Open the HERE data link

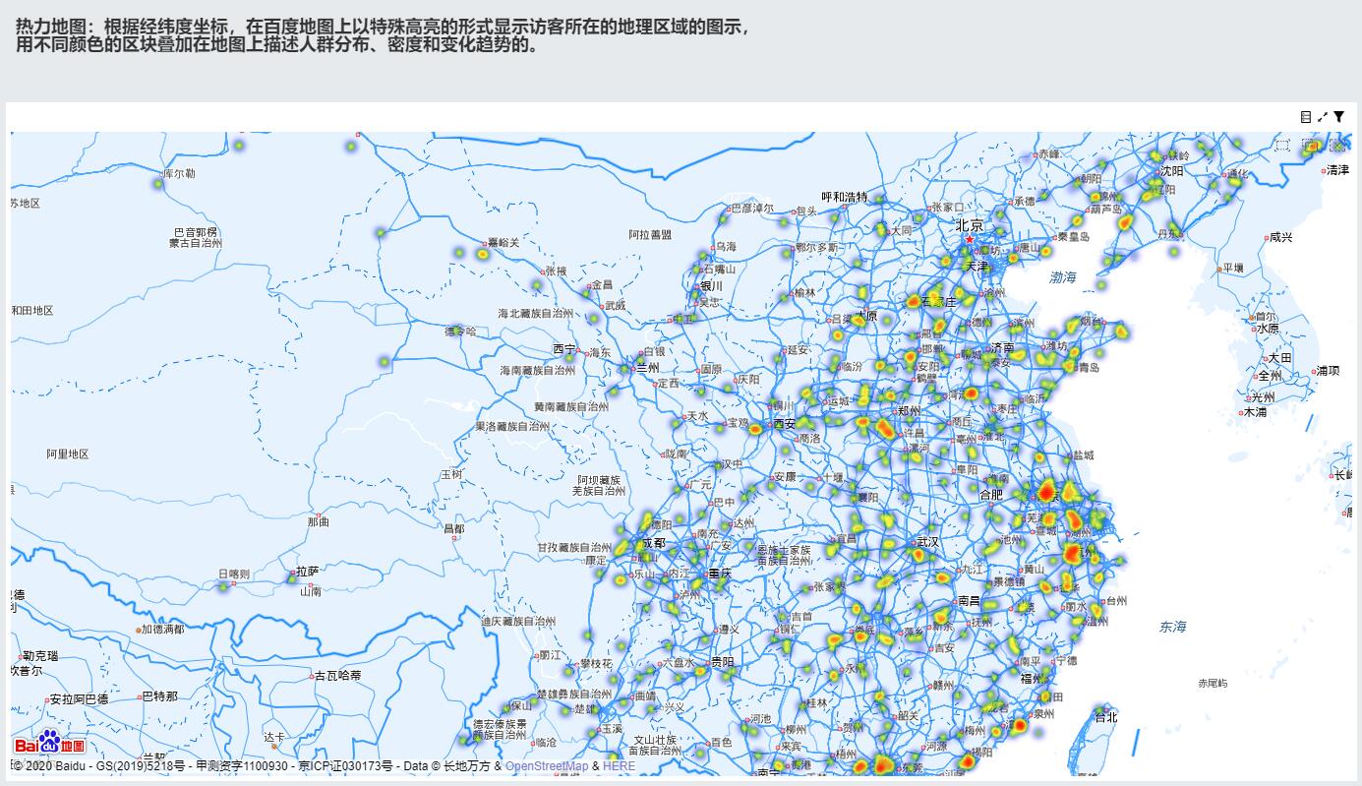coord(619,766)
